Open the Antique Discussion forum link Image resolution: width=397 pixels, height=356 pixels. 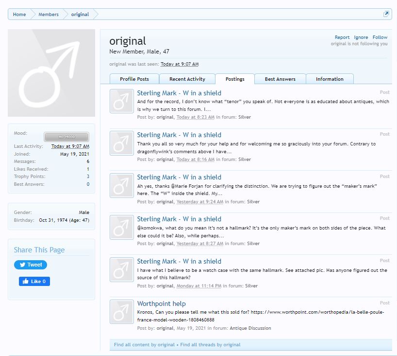250,328
